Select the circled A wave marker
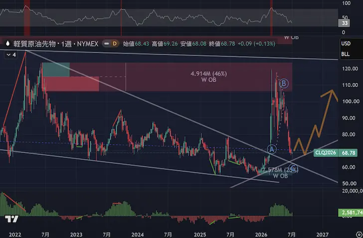 click(272, 150)
